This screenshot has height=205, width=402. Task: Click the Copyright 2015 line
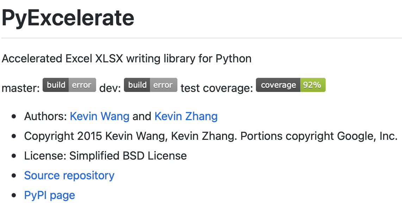click(x=211, y=136)
